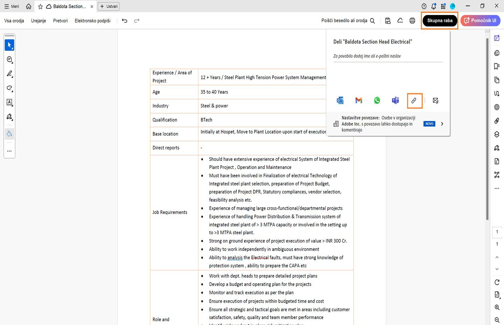Print the document
The width and height of the screenshot is (504, 325).
412,21
